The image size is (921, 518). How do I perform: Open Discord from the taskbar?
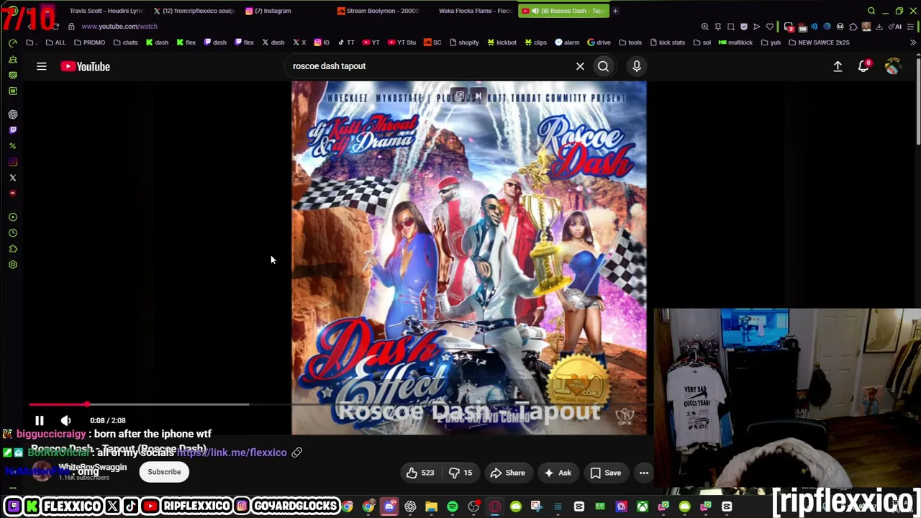389,506
